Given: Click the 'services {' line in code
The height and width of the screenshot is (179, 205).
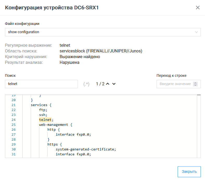Looking at the screenshot, I should 41,105.
